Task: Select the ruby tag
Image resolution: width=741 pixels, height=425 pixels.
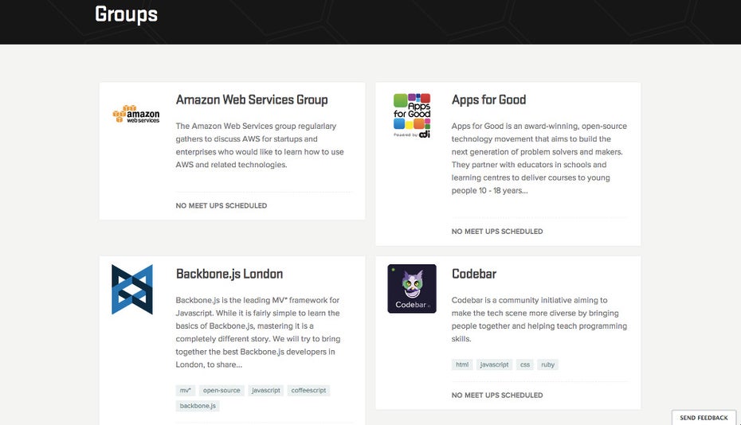Action: (547, 365)
